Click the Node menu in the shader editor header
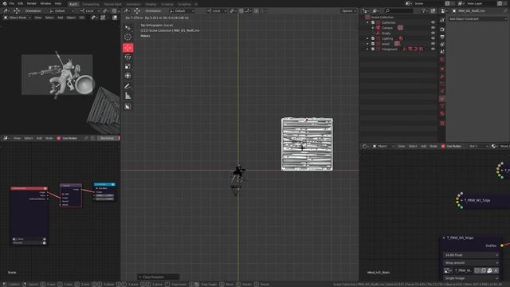The image size is (510, 287). pos(433,147)
